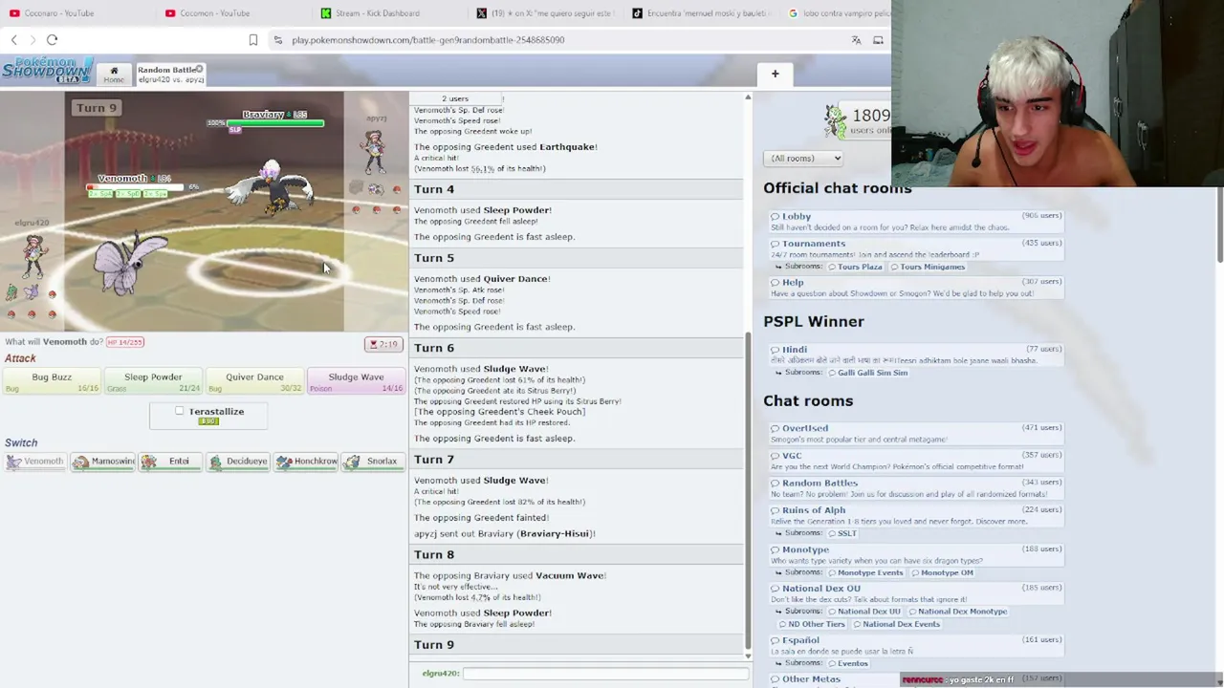This screenshot has width=1224, height=688.
Task: Use Quiver Dance attack
Action: coord(254,381)
